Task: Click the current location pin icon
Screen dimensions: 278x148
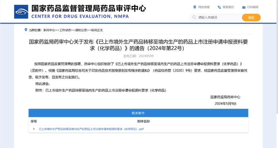Action: click(x=26, y=30)
